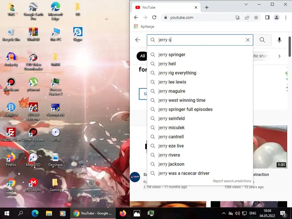This screenshot has height=219, width=292.
Task: Launch Bandicut desktop shortcut
Action: (11, 110)
